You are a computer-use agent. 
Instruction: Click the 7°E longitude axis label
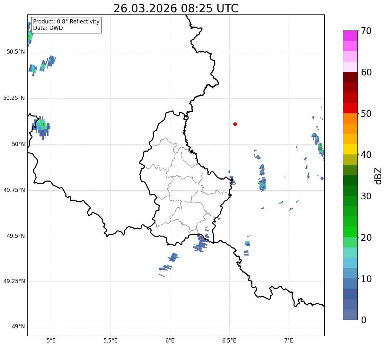[289, 341]
